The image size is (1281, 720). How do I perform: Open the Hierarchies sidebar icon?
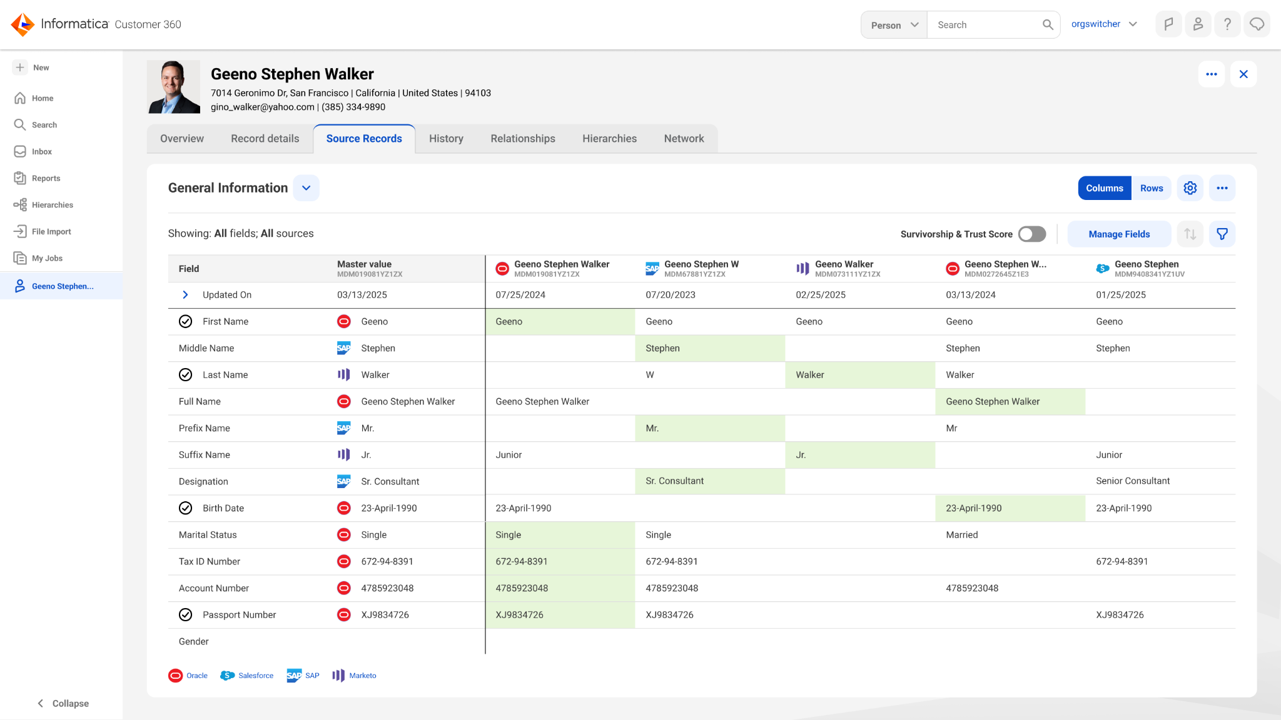click(20, 205)
